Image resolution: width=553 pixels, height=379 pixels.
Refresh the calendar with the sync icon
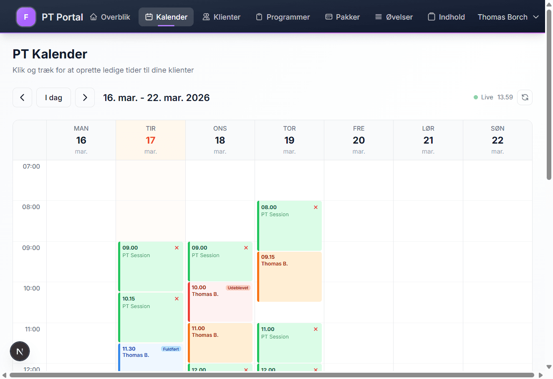click(525, 97)
